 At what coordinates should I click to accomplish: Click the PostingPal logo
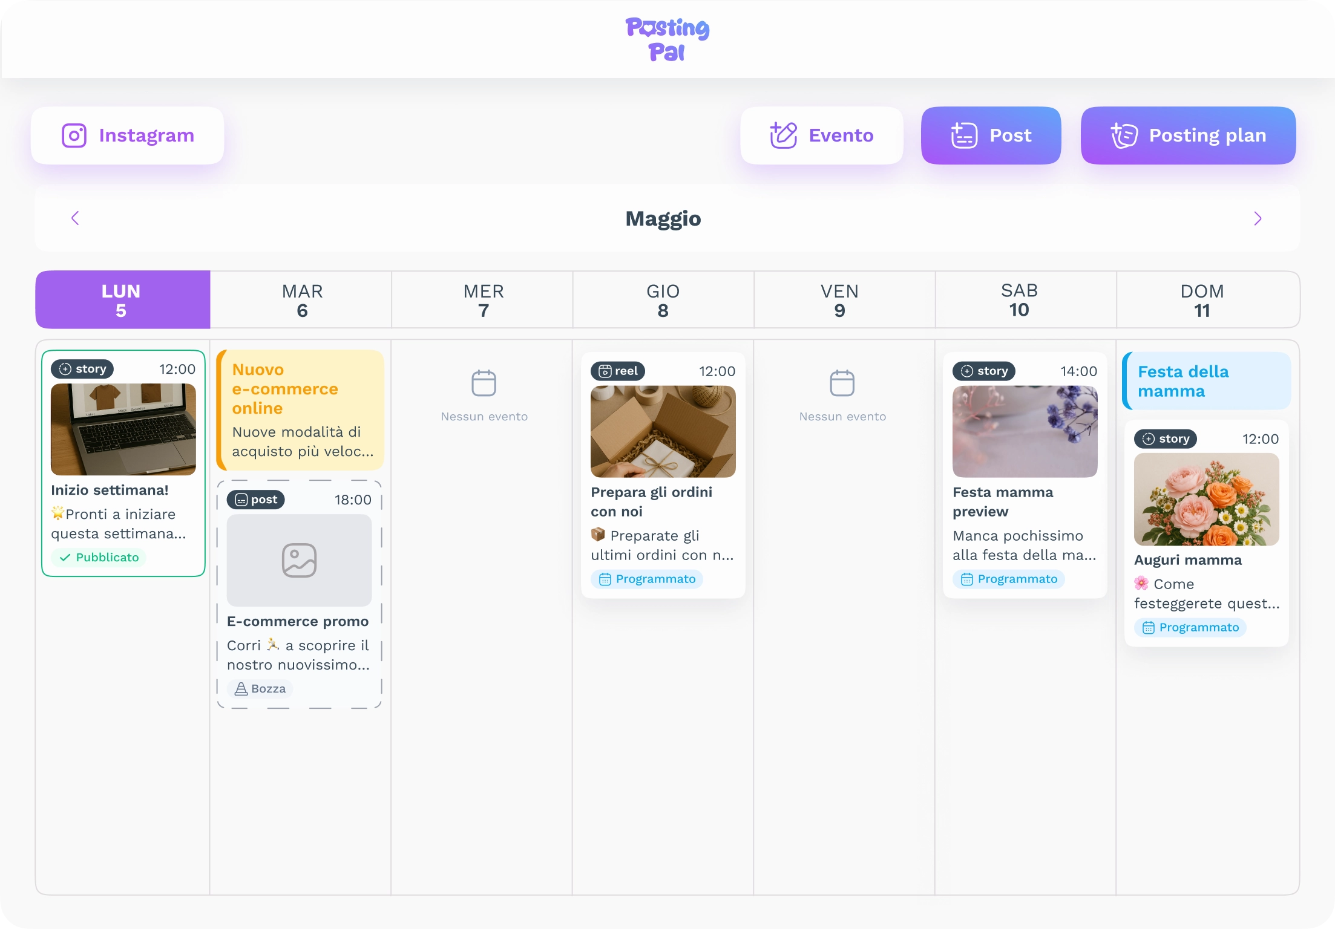click(x=667, y=40)
